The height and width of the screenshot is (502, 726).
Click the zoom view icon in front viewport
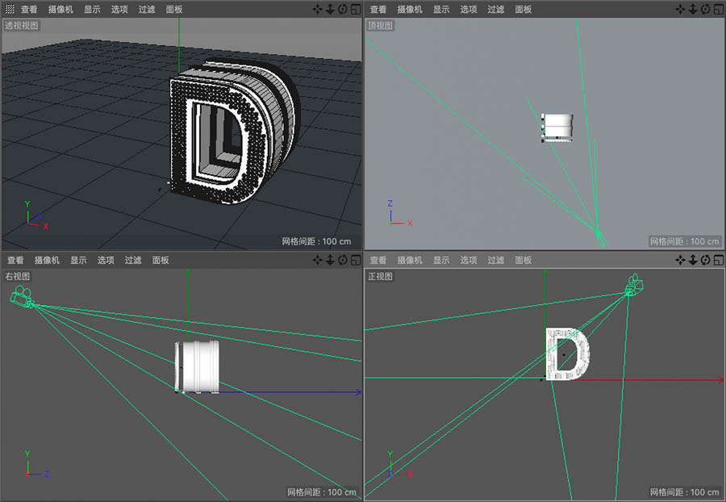[693, 260]
